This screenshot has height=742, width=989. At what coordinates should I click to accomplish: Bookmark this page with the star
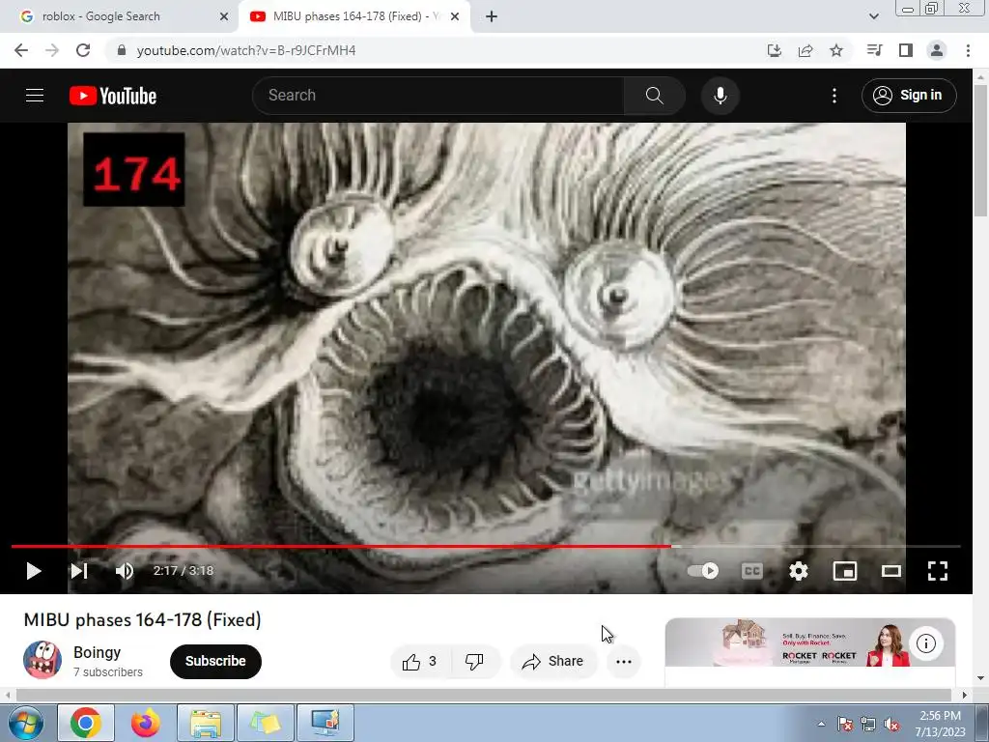pos(836,50)
